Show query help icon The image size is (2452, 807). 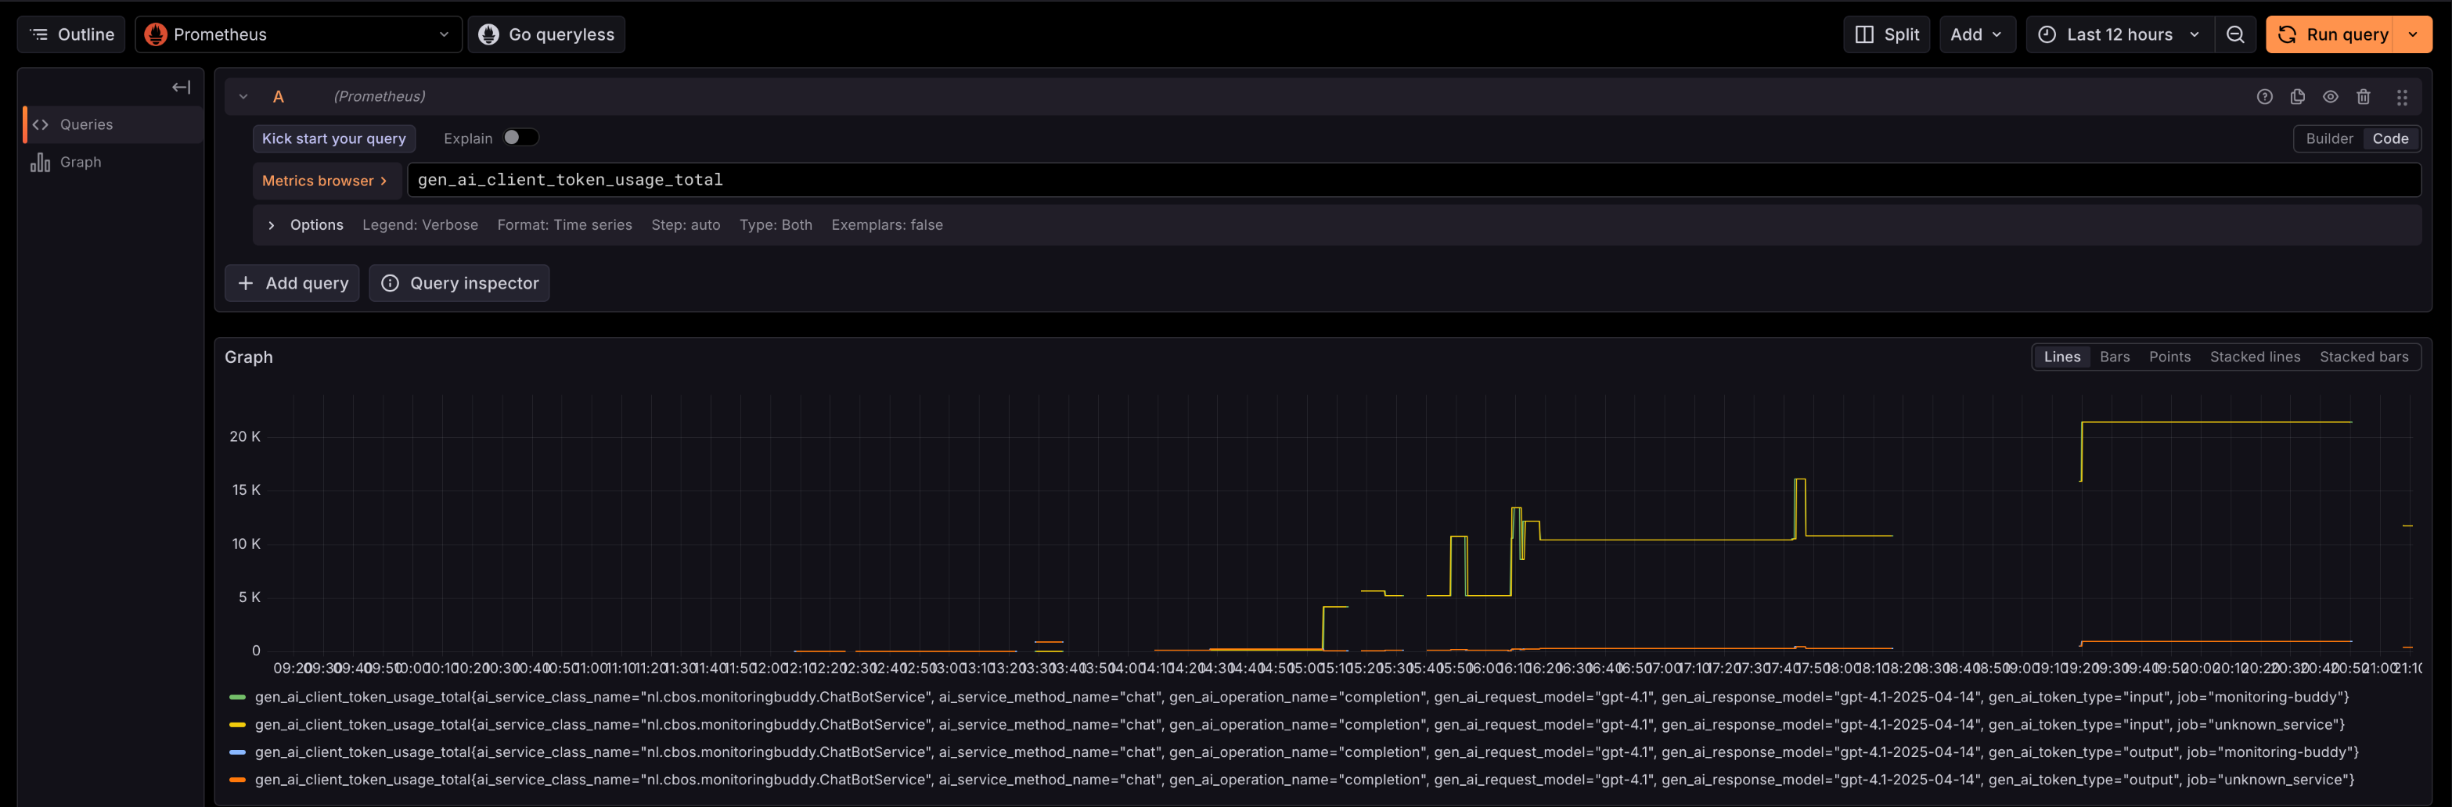click(x=2264, y=97)
